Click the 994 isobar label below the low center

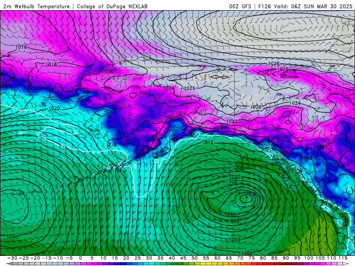click(232, 214)
